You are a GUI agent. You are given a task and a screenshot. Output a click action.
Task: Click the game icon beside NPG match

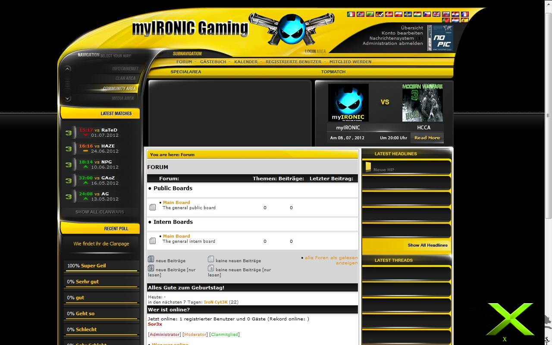coord(68,165)
